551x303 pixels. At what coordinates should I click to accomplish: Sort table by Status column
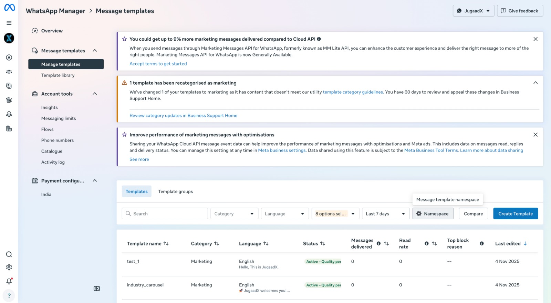point(322,243)
